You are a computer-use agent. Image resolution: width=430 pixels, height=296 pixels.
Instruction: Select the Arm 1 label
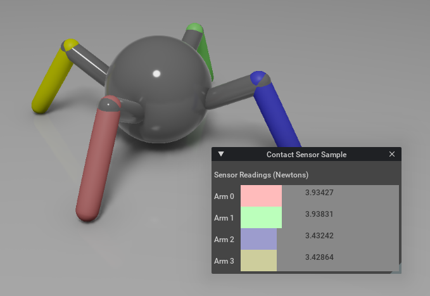[x=224, y=218]
